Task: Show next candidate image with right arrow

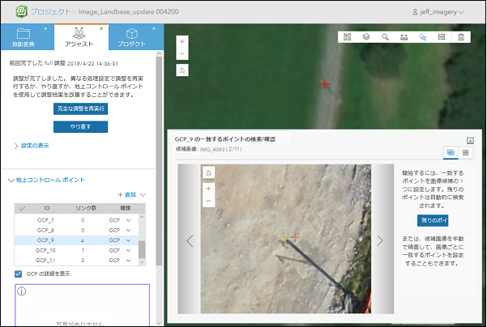Action: point(380,240)
